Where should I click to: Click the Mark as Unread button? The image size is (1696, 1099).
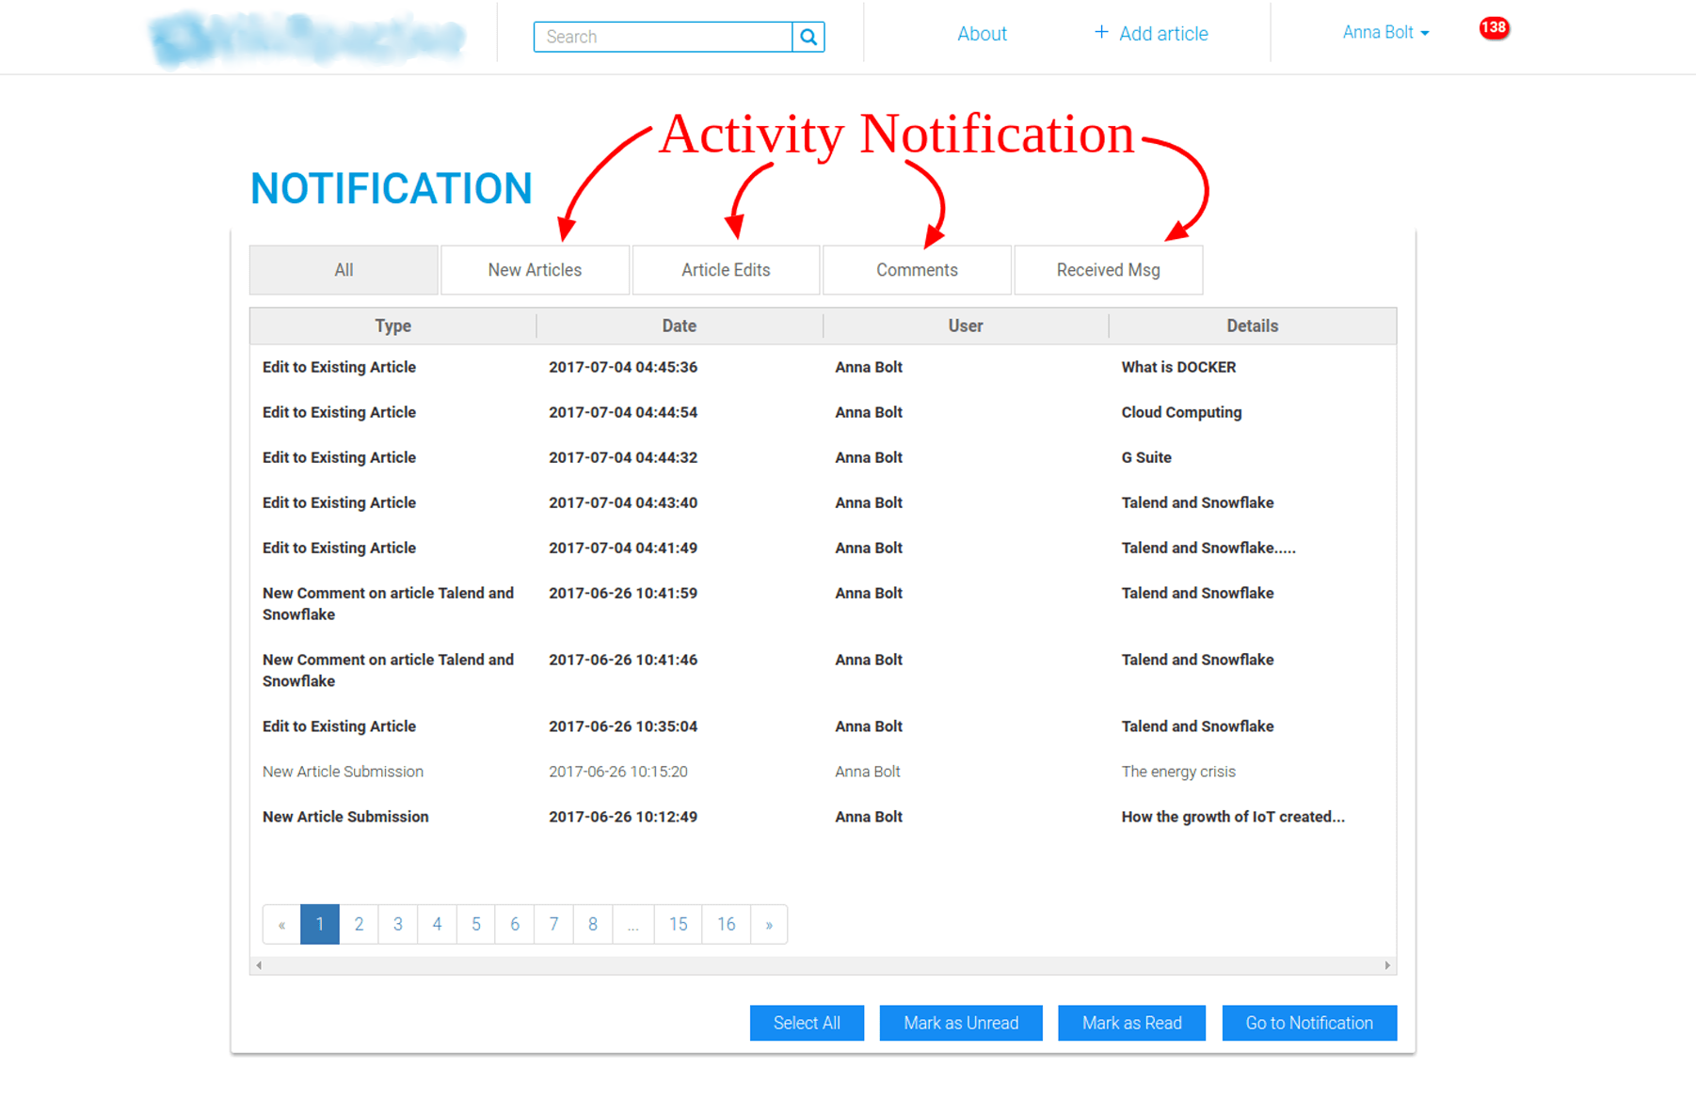961,1023
